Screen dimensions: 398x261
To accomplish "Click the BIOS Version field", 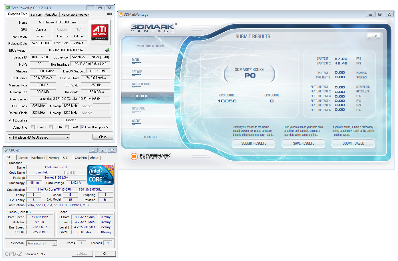I will [x=66, y=50].
